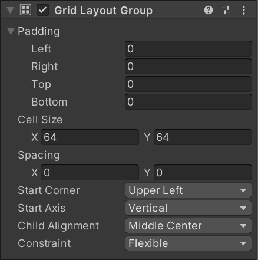Viewport: 258px width, 260px height.
Task: Click the Right padding input field
Action: click(188, 67)
